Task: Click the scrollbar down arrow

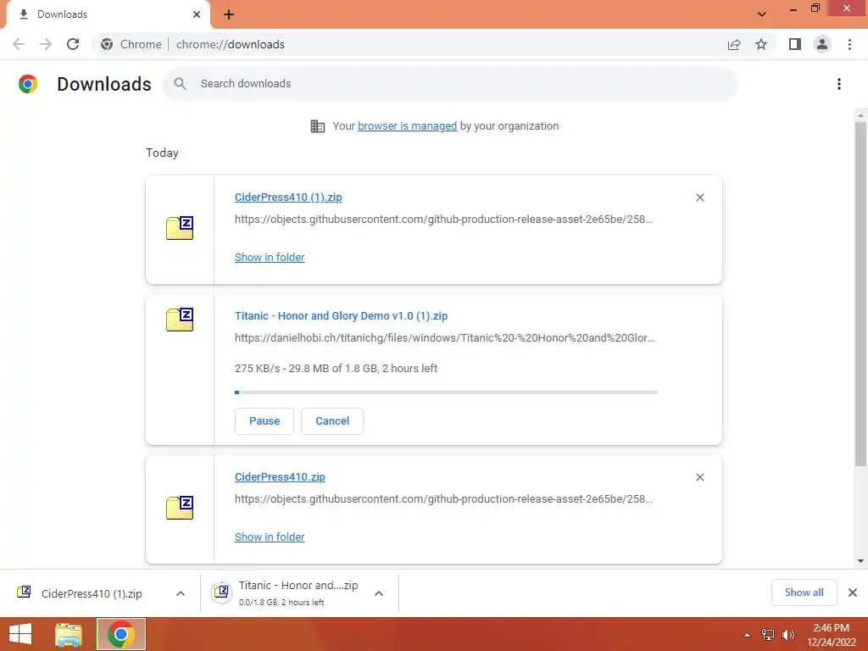Action: point(860,561)
